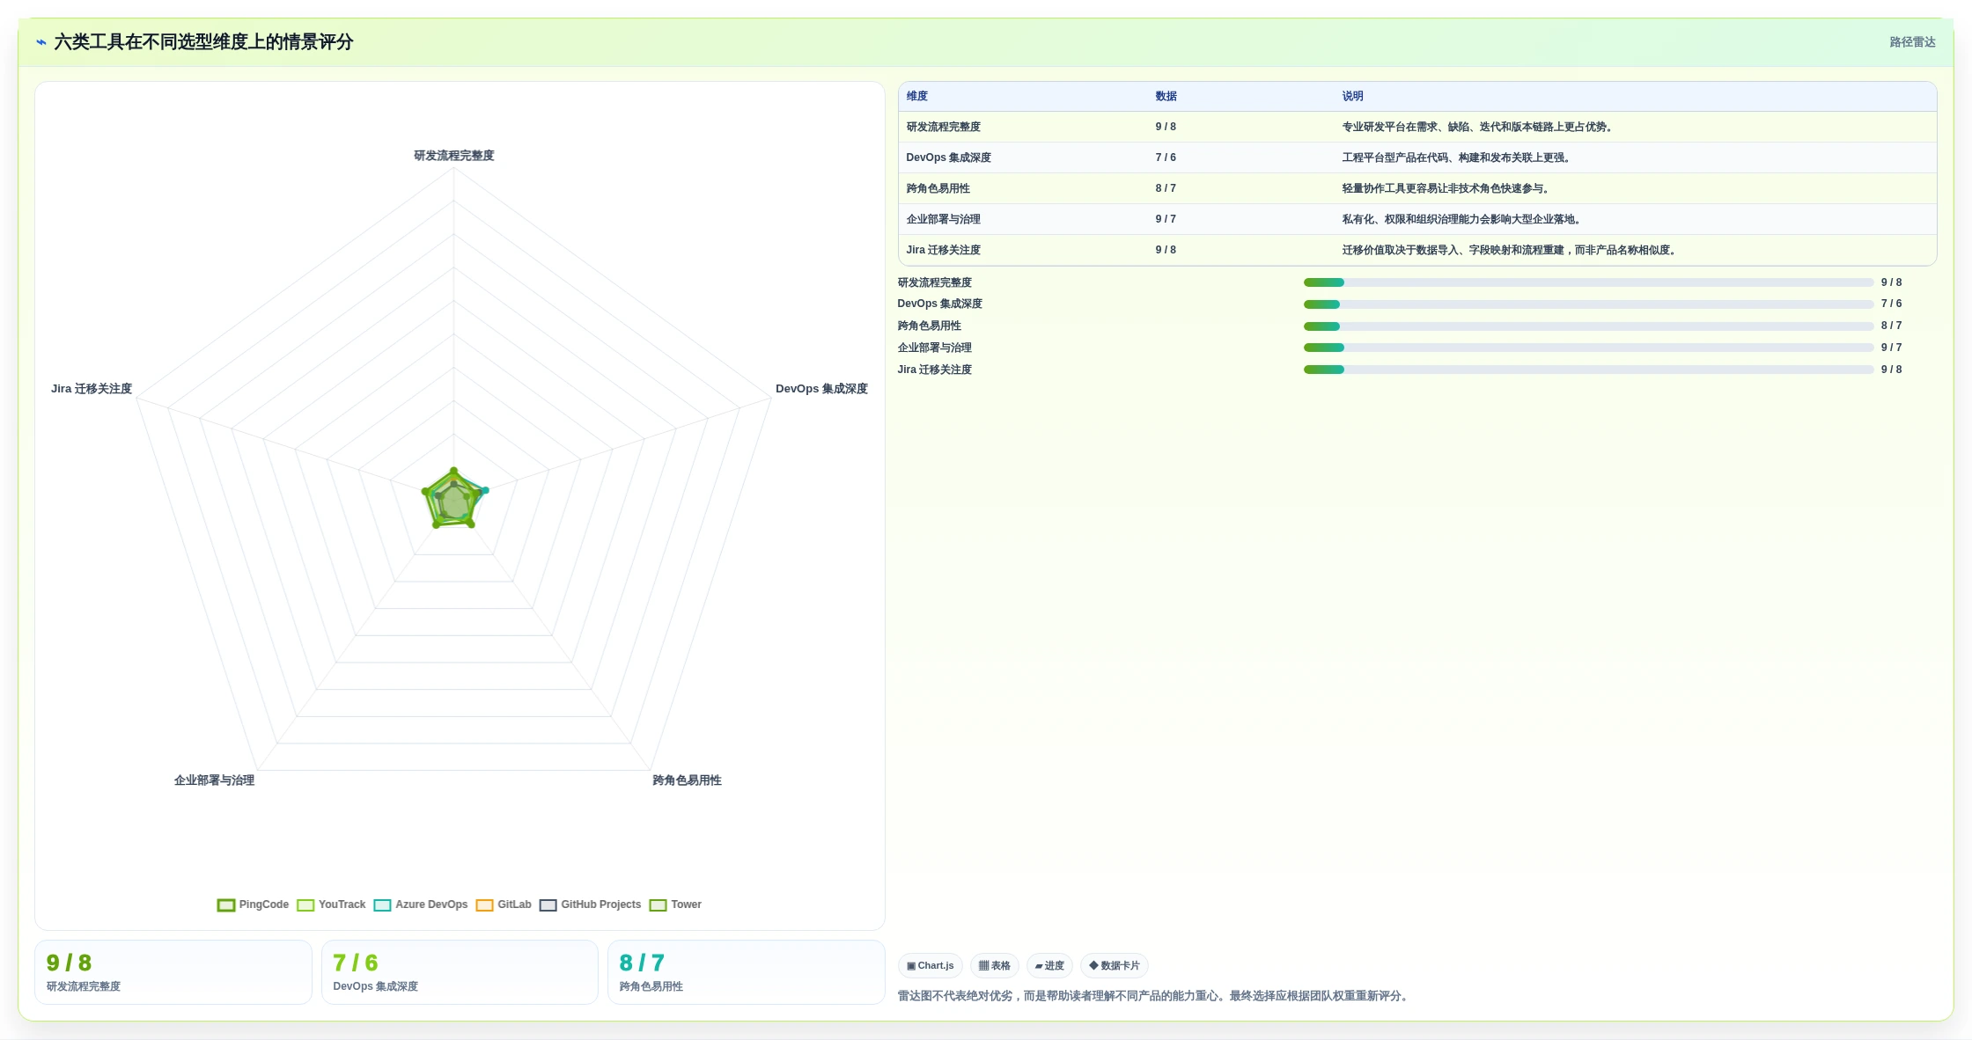Viewport: 1972px width, 1040px height.
Task: Click the 数据 column header
Action: (1166, 96)
